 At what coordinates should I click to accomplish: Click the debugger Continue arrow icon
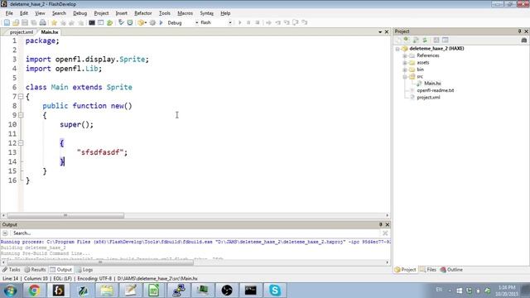click(x=239, y=22)
